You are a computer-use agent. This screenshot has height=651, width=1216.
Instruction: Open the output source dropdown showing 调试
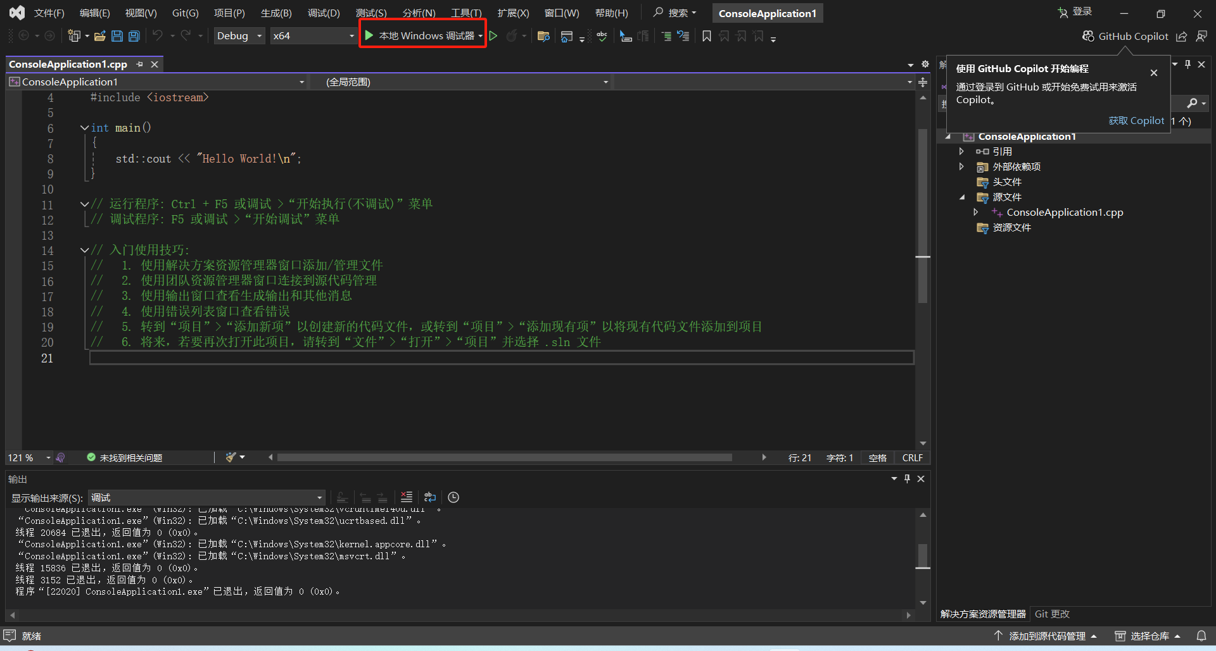click(206, 497)
